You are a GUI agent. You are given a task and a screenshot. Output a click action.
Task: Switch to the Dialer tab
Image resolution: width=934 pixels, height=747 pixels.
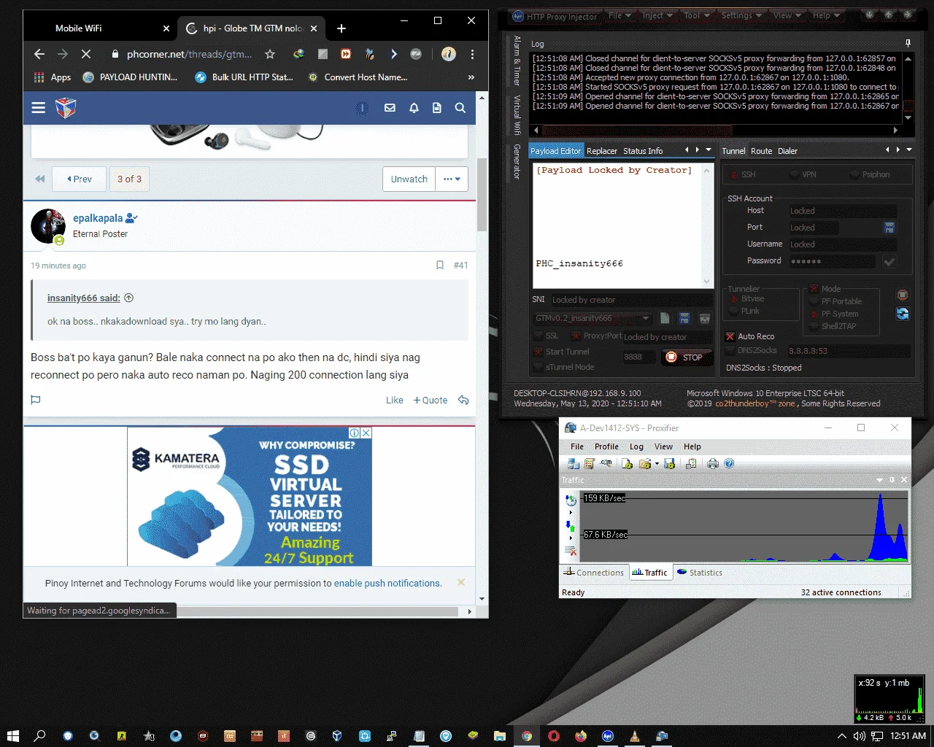click(x=787, y=151)
